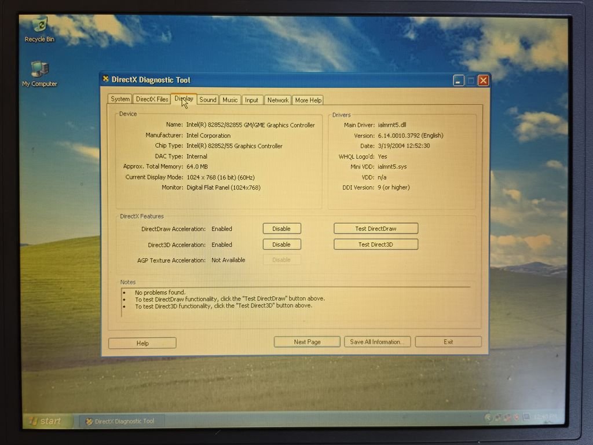The width and height of the screenshot is (593, 445).
Task: Exit the diagnostic tool
Action: (x=448, y=342)
